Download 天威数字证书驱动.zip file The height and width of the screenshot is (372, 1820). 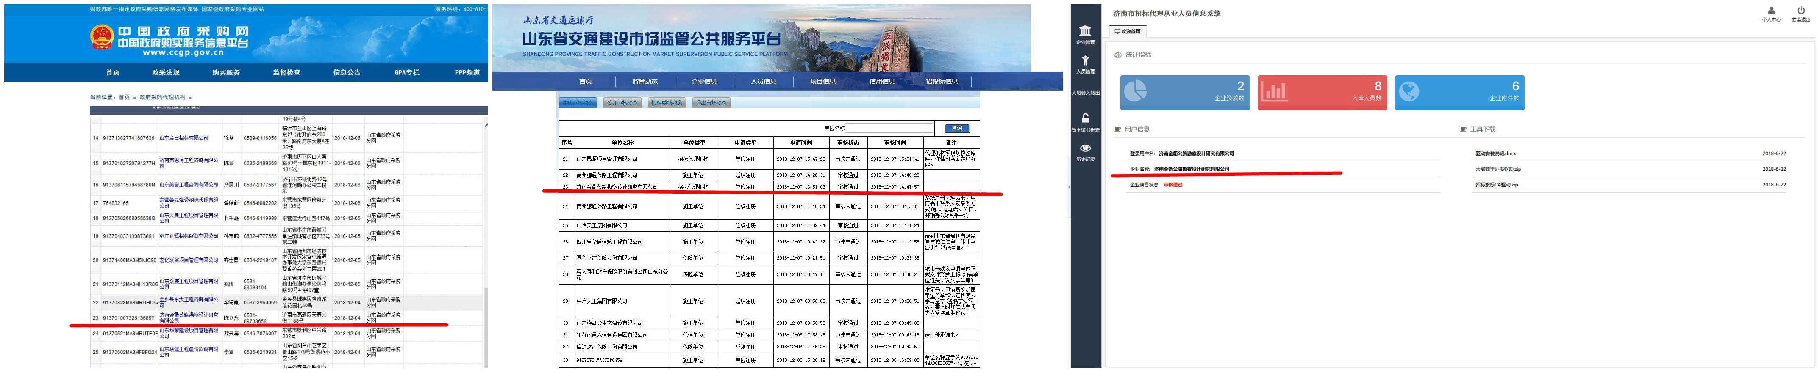1498,169
